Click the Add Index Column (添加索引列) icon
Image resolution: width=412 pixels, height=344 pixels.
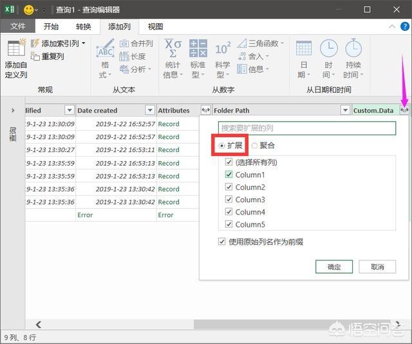[35, 43]
